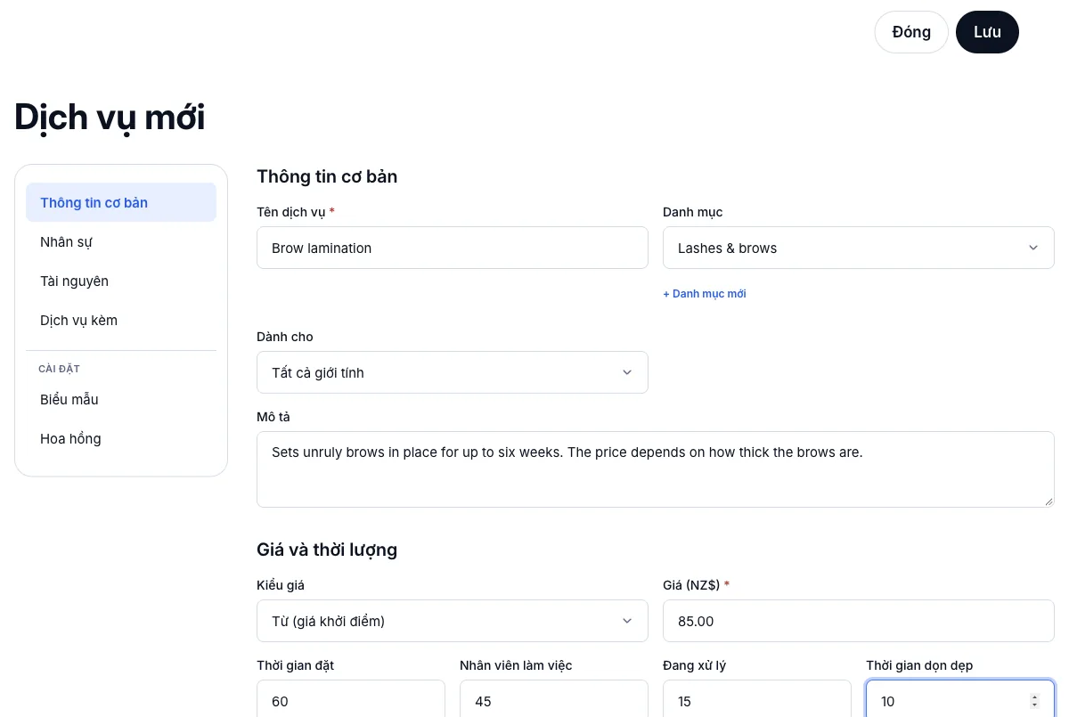The image size is (1069, 717).
Task: Click the Mô tả textarea resize handle
Action: (1049, 501)
